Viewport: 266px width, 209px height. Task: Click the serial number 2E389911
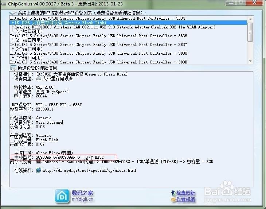click(44, 109)
